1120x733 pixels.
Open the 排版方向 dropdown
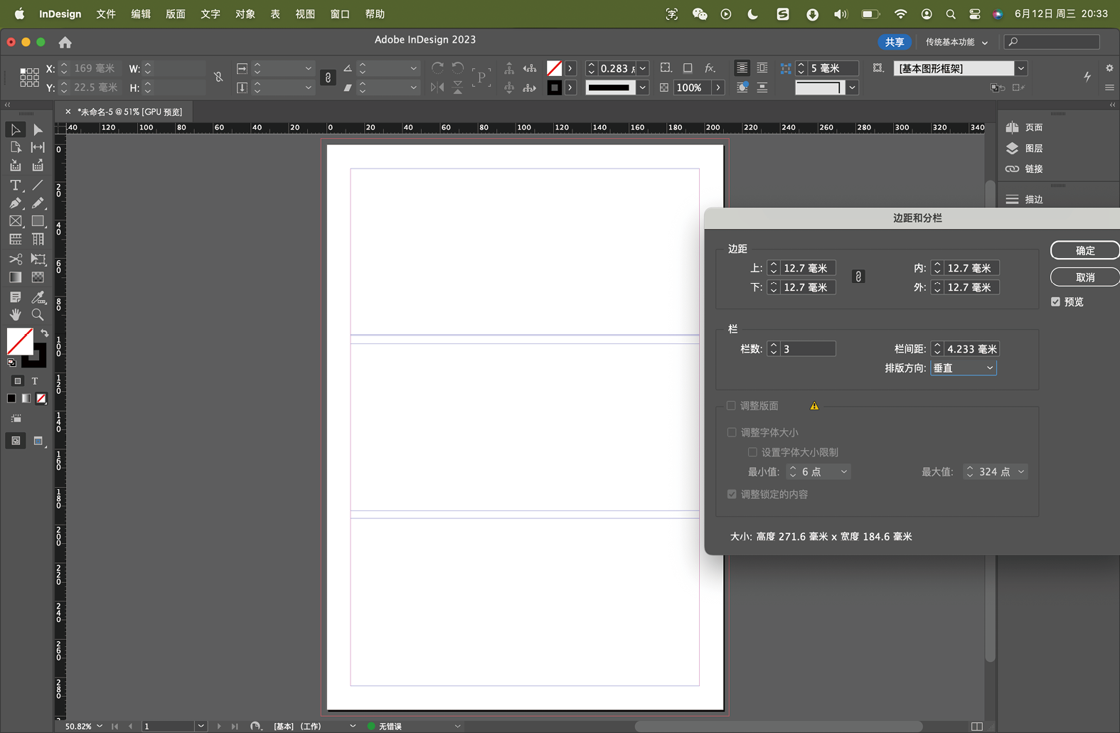point(963,368)
